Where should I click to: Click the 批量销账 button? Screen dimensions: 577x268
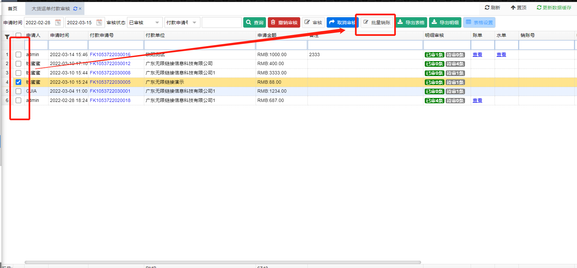pos(377,22)
